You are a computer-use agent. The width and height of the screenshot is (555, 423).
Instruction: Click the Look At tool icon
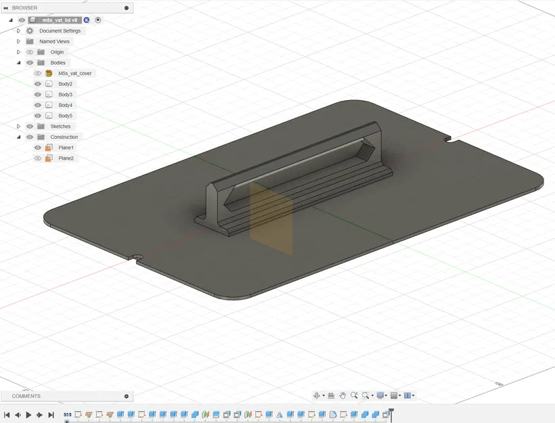(x=330, y=395)
